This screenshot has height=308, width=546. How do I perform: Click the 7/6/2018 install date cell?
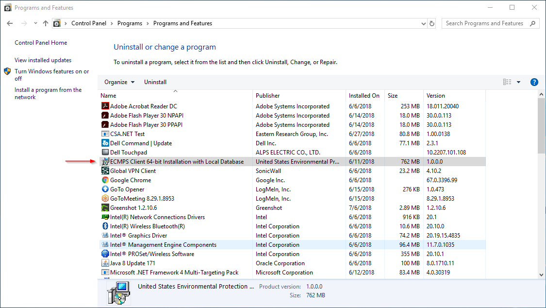tap(360, 207)
